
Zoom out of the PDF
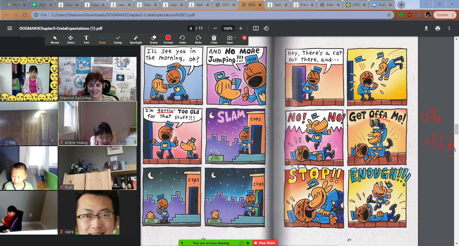point(215,28)
